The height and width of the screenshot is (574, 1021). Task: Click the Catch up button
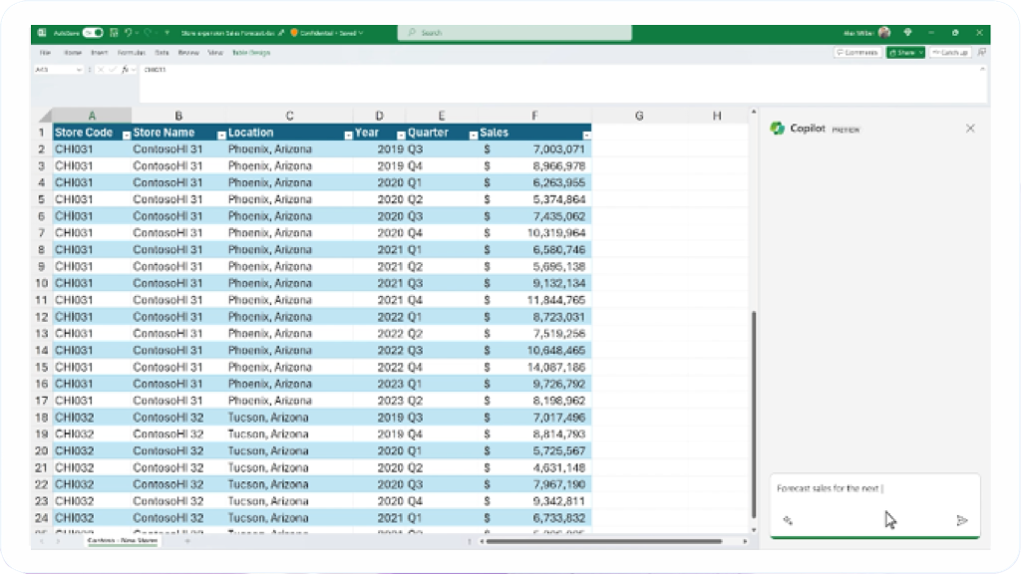pyautogui.click(x=950, y=52)
